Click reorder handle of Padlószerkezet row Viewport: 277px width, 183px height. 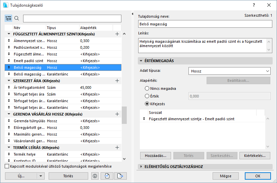tap(9, 47)
